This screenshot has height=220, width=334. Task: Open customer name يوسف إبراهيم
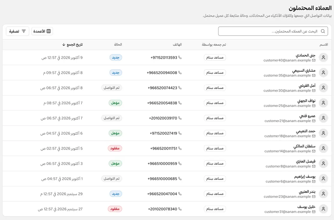click(x=305, y=177)
